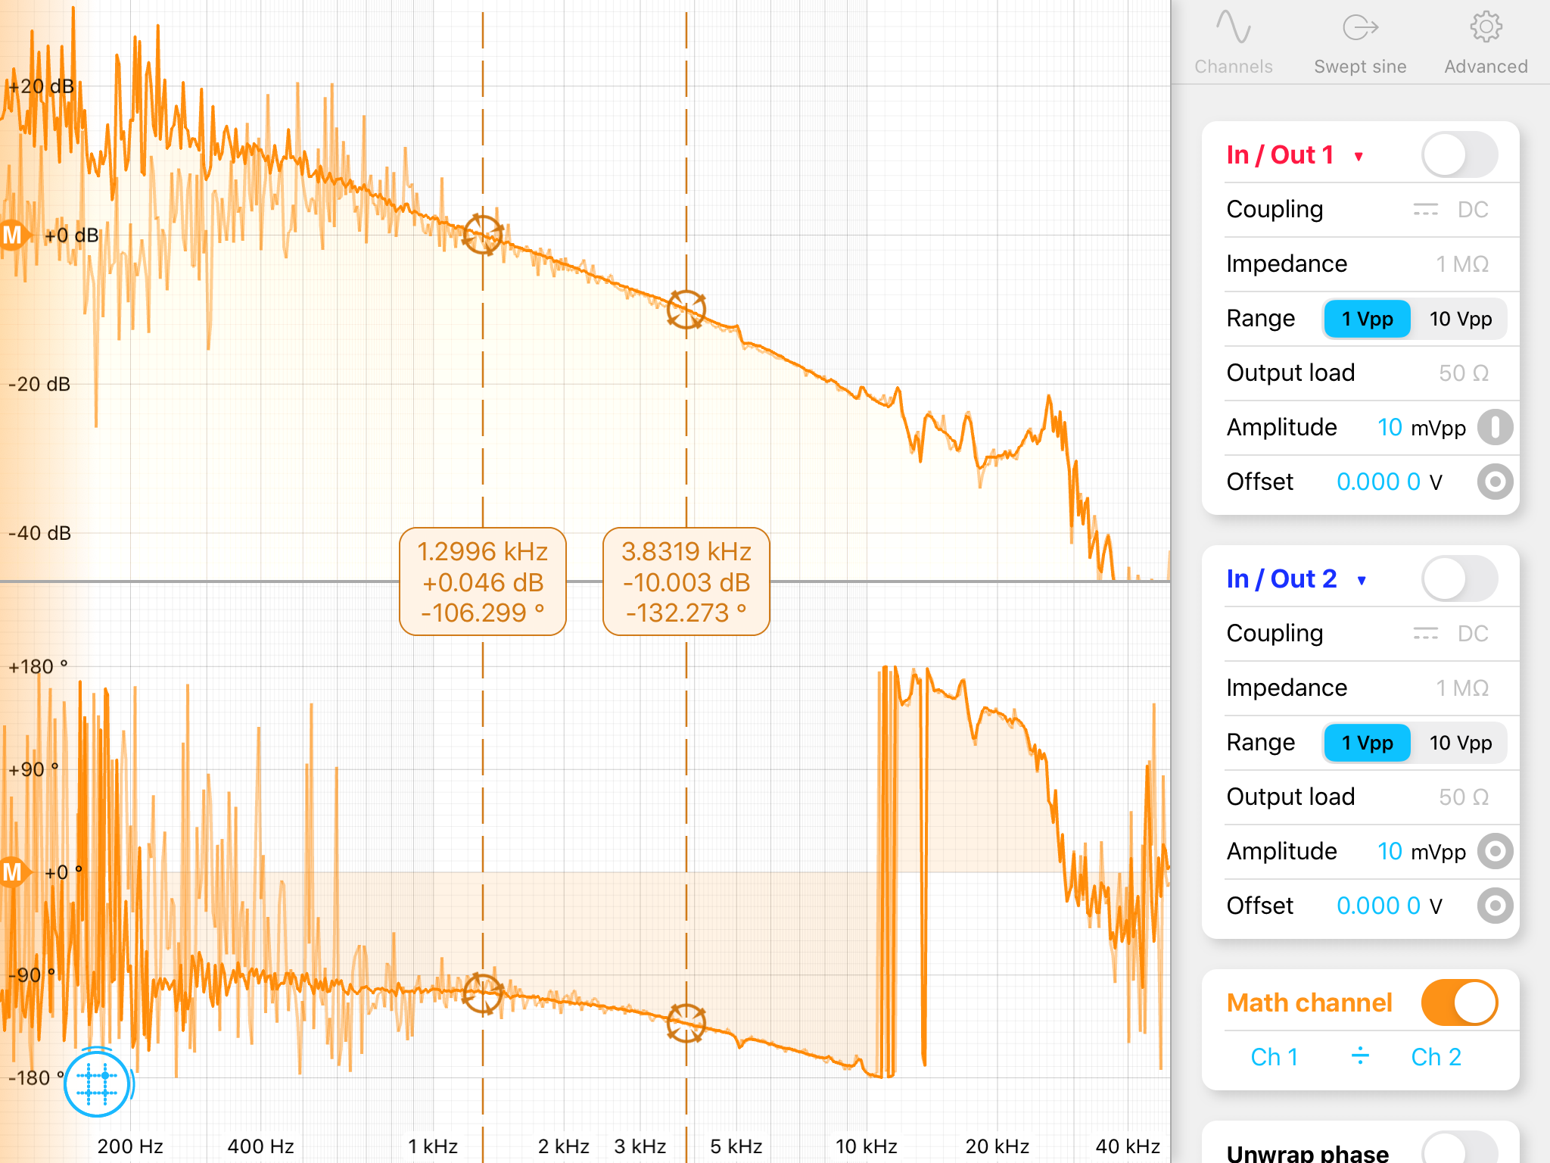Click the blue grid cursor button

(97, 1083)
